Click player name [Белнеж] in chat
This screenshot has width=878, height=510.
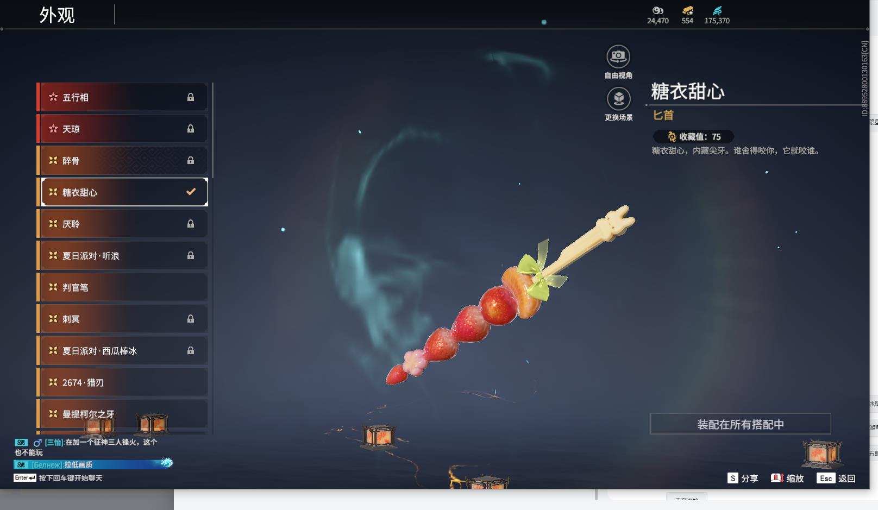pyautogui.click(x=47, y=465)
